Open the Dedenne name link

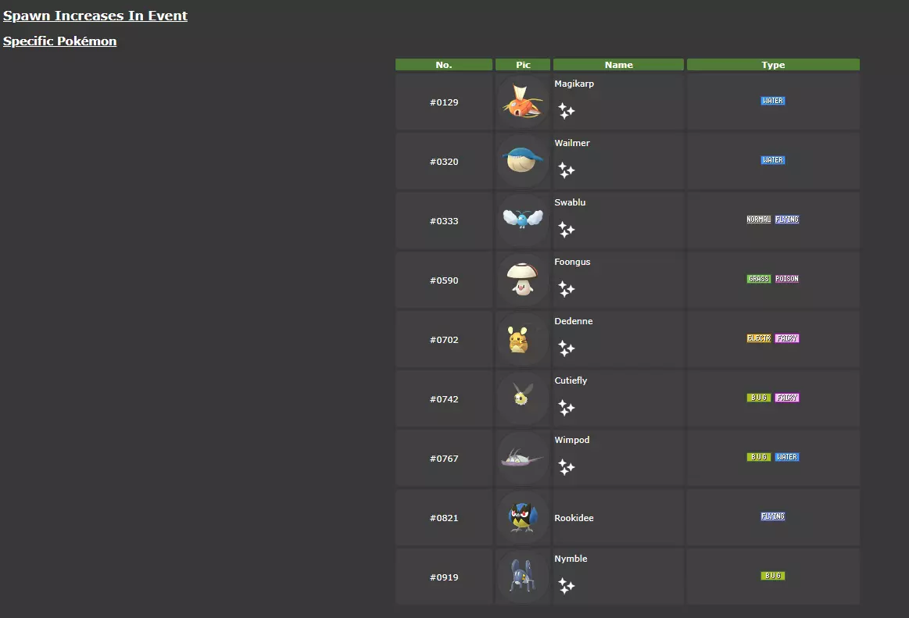[x=574, y=321]
